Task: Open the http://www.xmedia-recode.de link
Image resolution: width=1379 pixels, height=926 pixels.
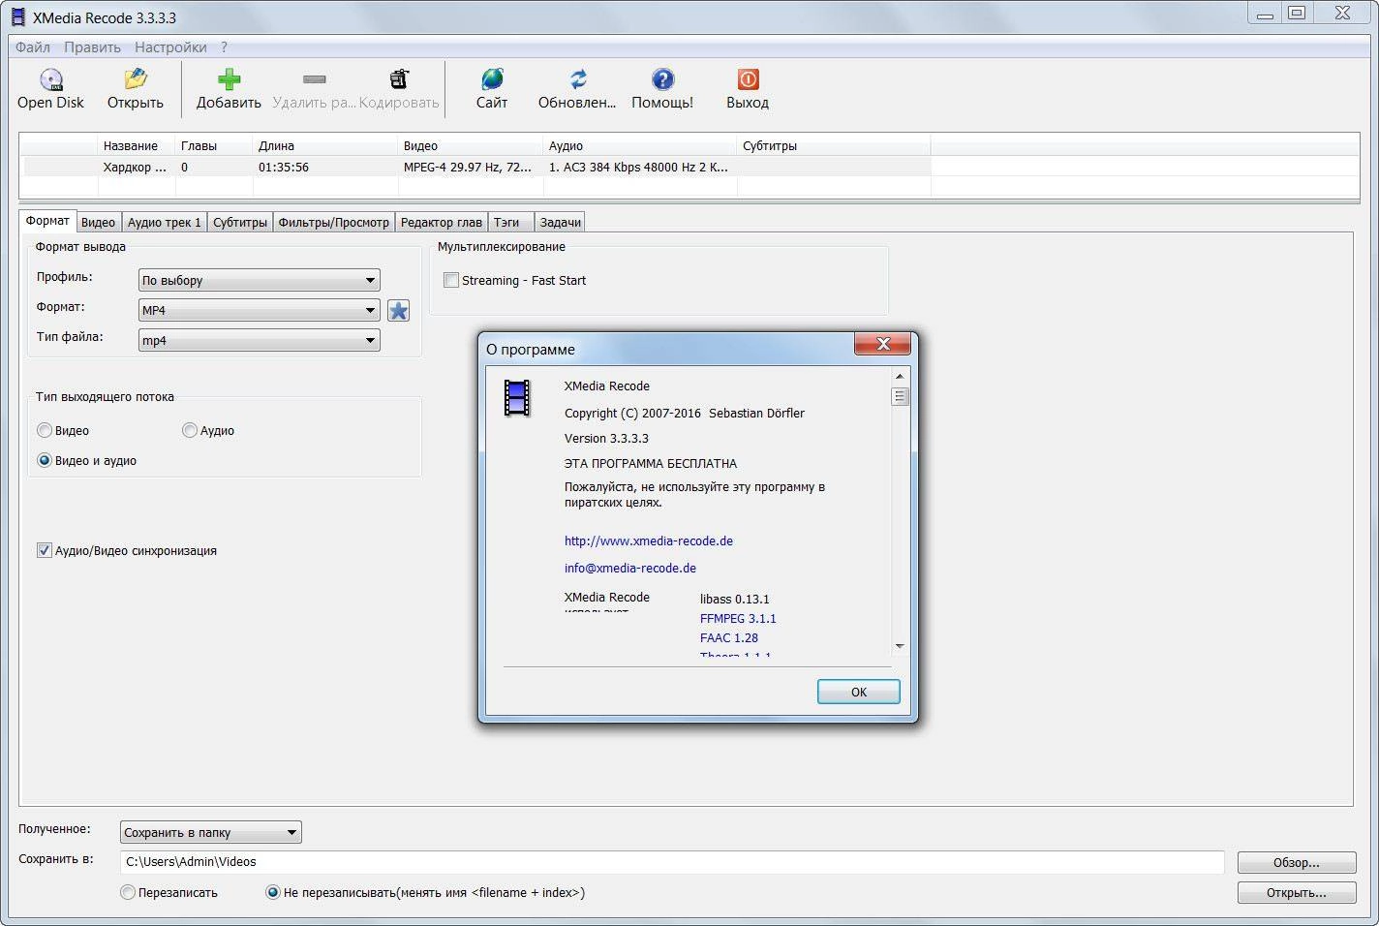Action: [649, 540]
